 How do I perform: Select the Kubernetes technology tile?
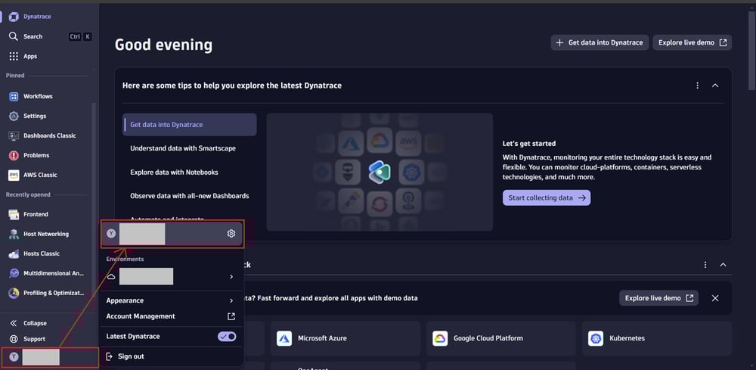pyautogui.click(x=656, y=338)
